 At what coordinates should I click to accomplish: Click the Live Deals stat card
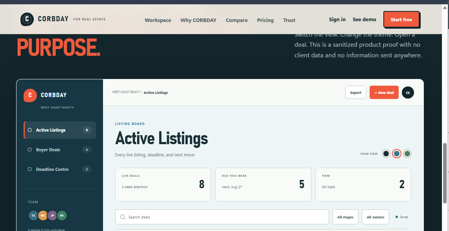pos(163,185)
